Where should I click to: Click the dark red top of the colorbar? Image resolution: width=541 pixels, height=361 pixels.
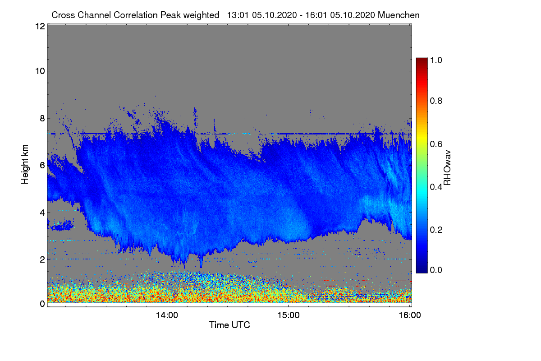[x=421, y=61]
